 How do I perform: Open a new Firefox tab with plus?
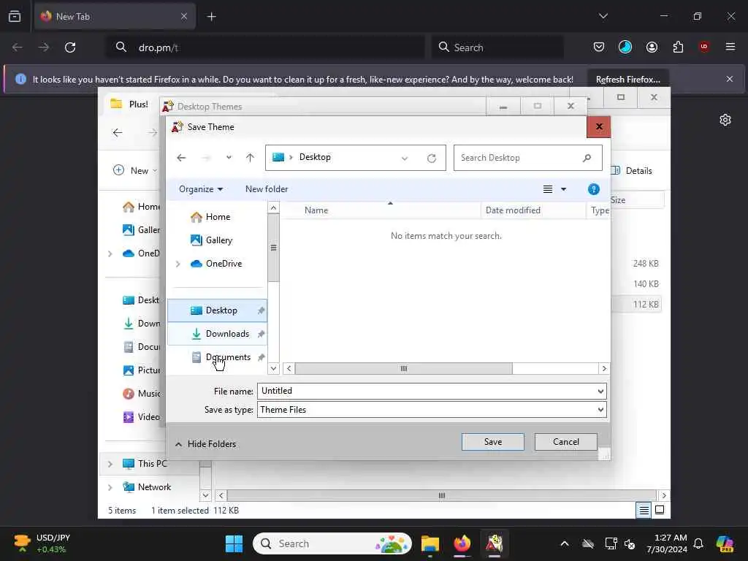[211, 17]
